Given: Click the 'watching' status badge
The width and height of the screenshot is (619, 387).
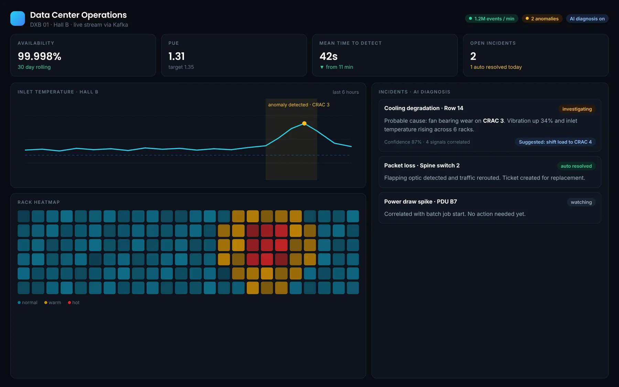Looking at the screenshot, I should [581, 202].
